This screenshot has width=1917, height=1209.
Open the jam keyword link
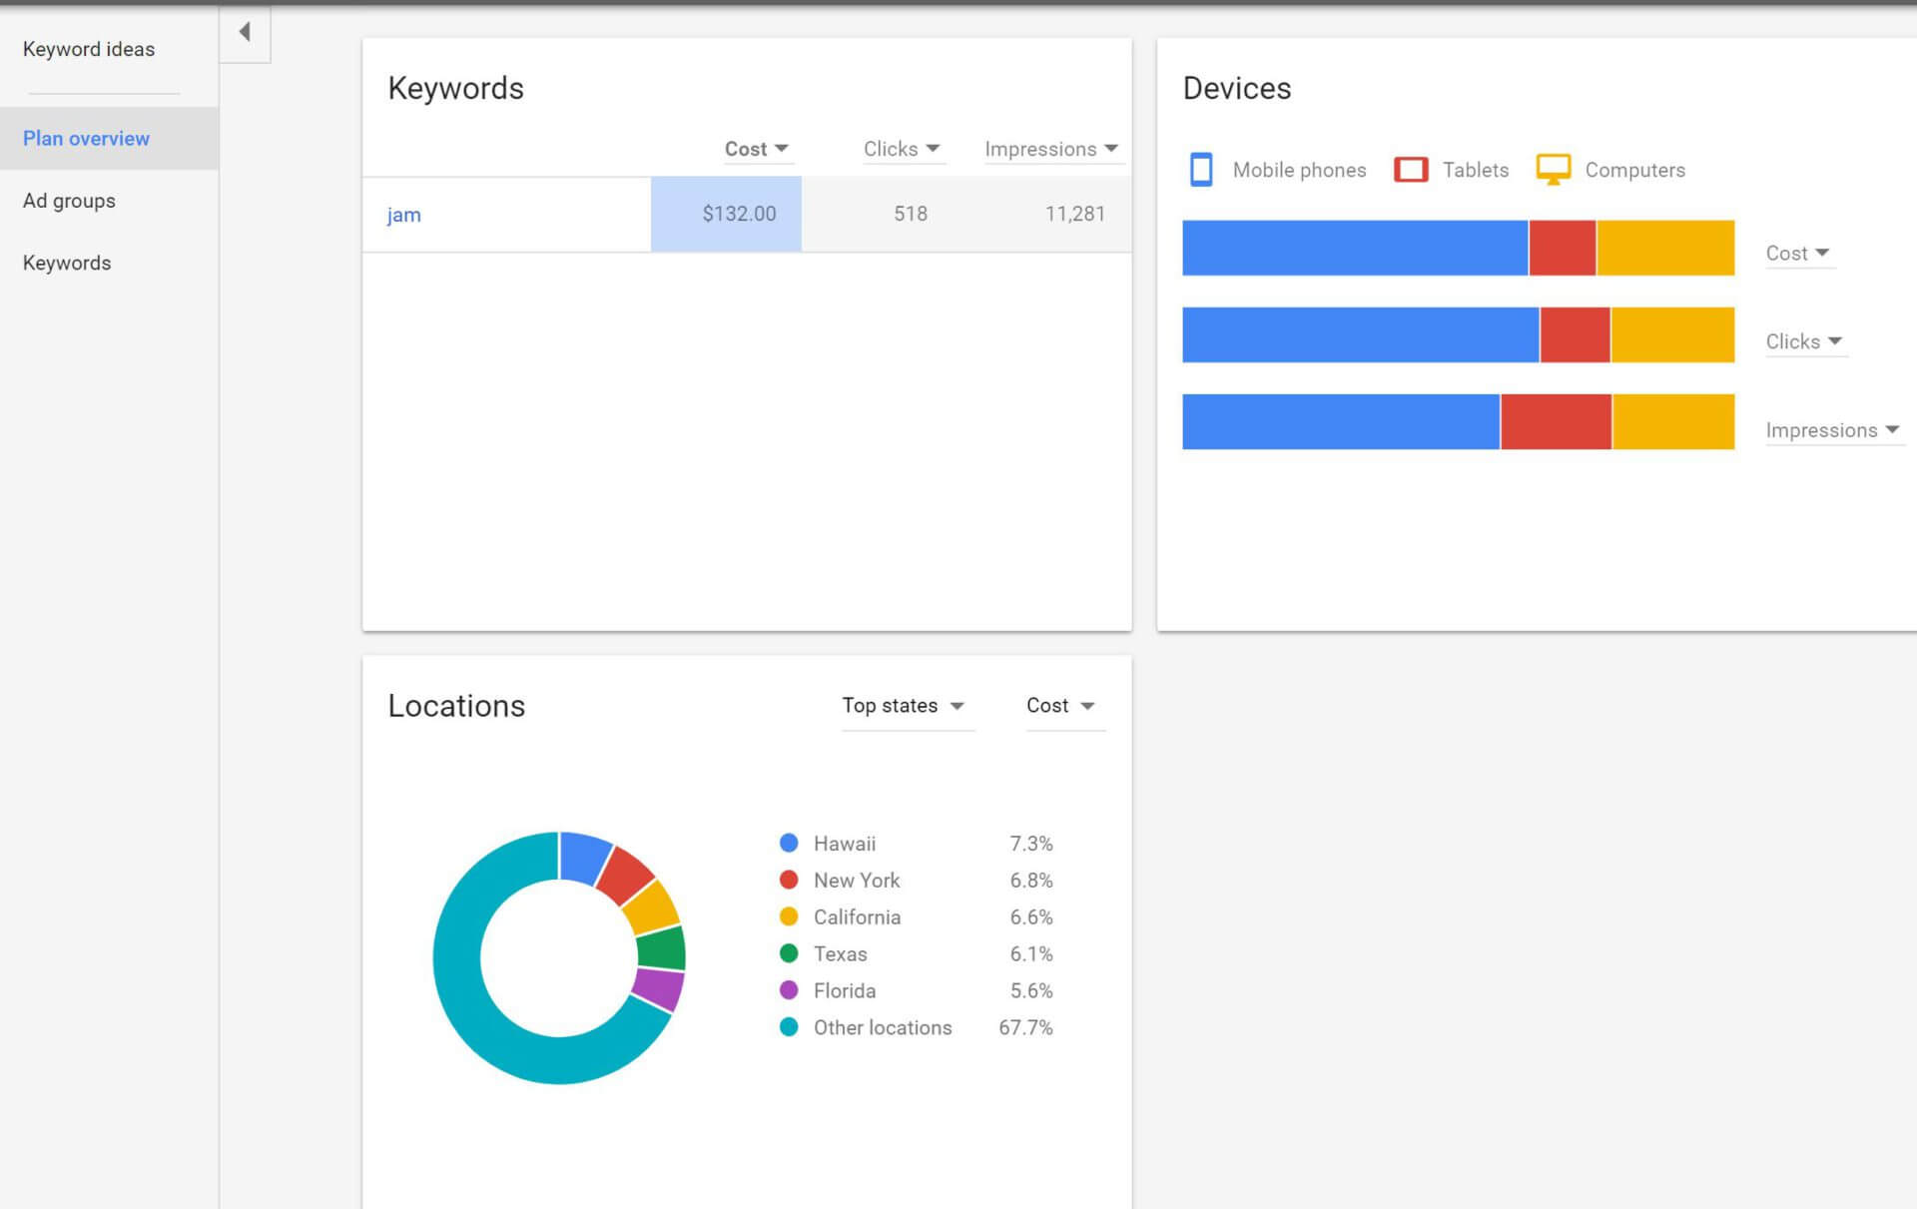[403, 214]
